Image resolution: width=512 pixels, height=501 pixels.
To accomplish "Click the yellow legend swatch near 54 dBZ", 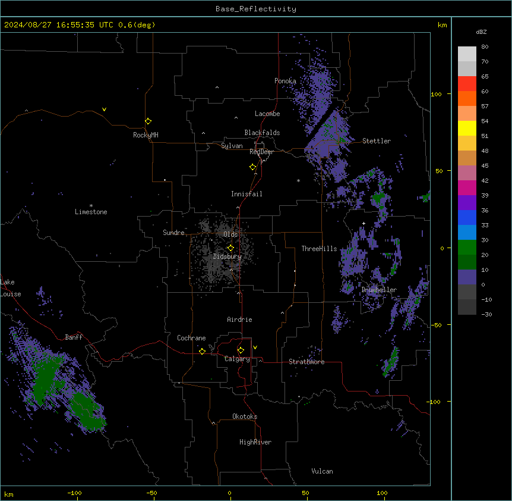I will [467, 128].
